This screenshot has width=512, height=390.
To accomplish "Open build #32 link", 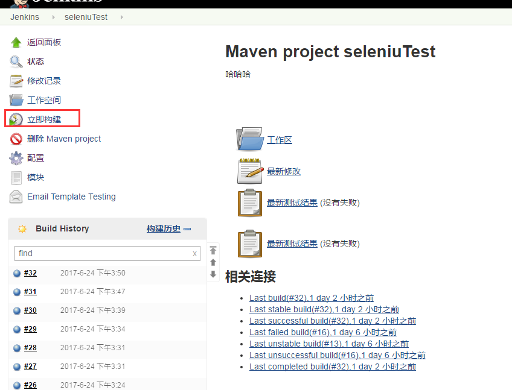I will pyautogui.click(x=30, y=273).
